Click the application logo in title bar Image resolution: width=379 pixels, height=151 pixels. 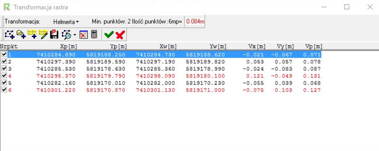click(x=7, y=7)
